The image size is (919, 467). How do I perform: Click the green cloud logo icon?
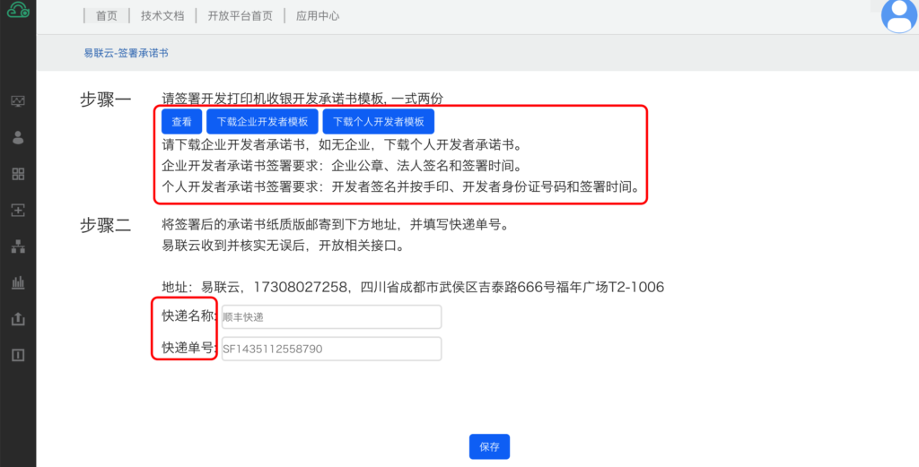[18, 9]
